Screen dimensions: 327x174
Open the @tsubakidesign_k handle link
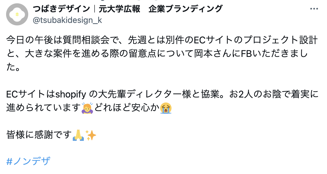tap(67, 20)
